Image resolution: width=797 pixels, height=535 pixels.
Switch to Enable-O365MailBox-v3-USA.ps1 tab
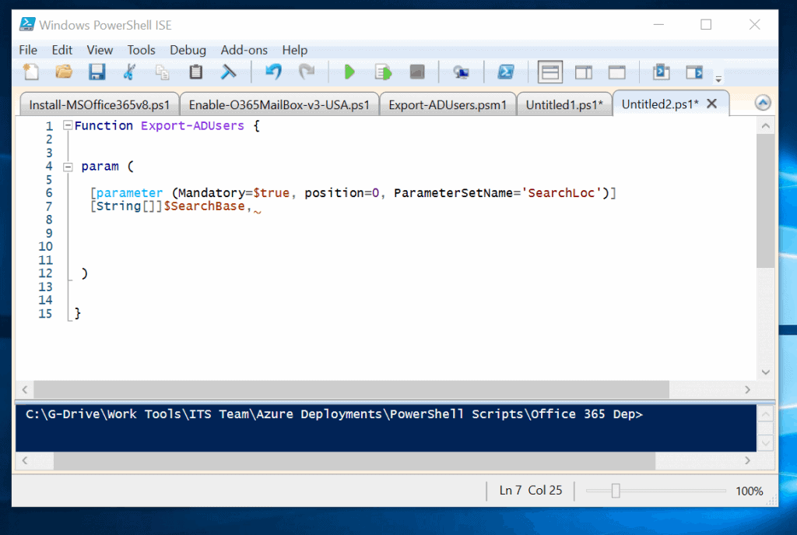(x=279, y=105)
